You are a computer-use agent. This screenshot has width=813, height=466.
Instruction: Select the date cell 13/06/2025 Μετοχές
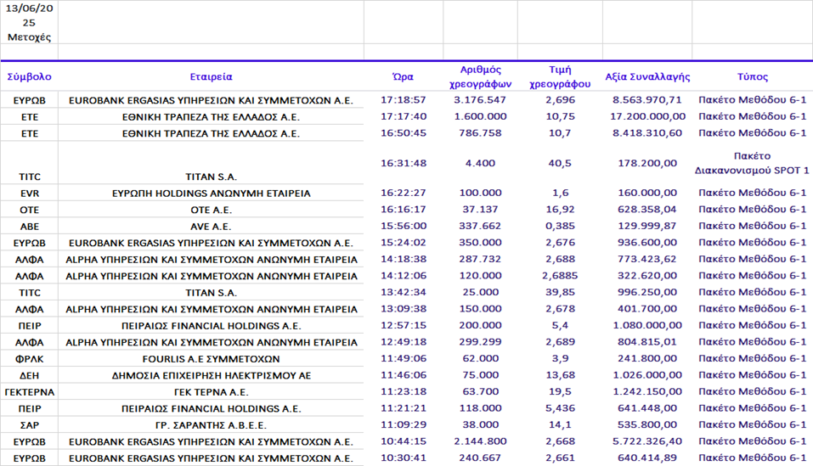click(29, 22)
